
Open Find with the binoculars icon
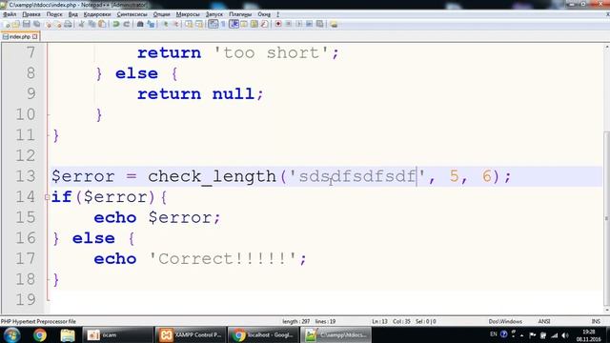pyautogui.click(x=140, y=24)
